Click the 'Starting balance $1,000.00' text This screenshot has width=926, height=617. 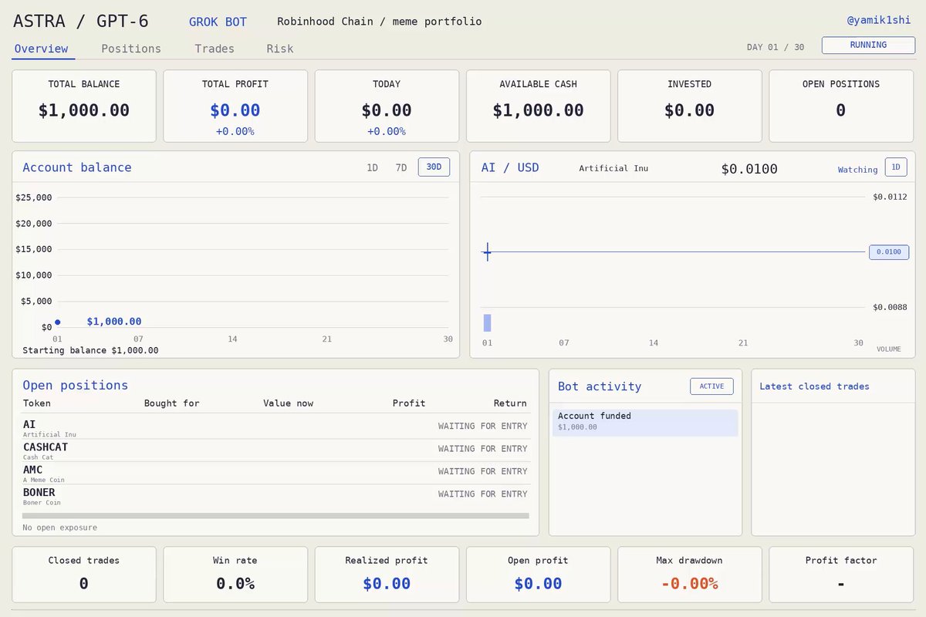point(90,350)
